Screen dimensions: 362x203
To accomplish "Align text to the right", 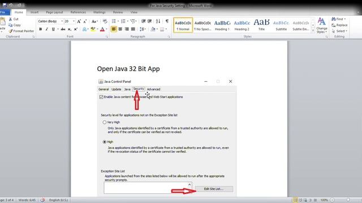I will click(x=127, y=29).
